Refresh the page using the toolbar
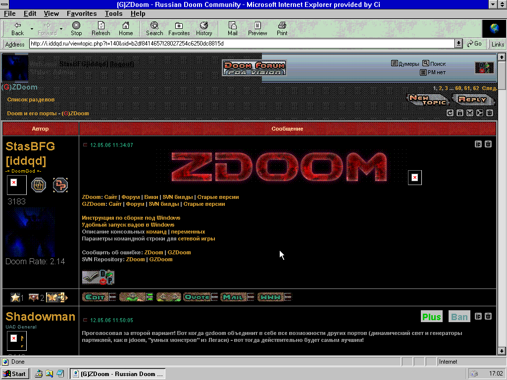The image size is (507, 380). 101,29
